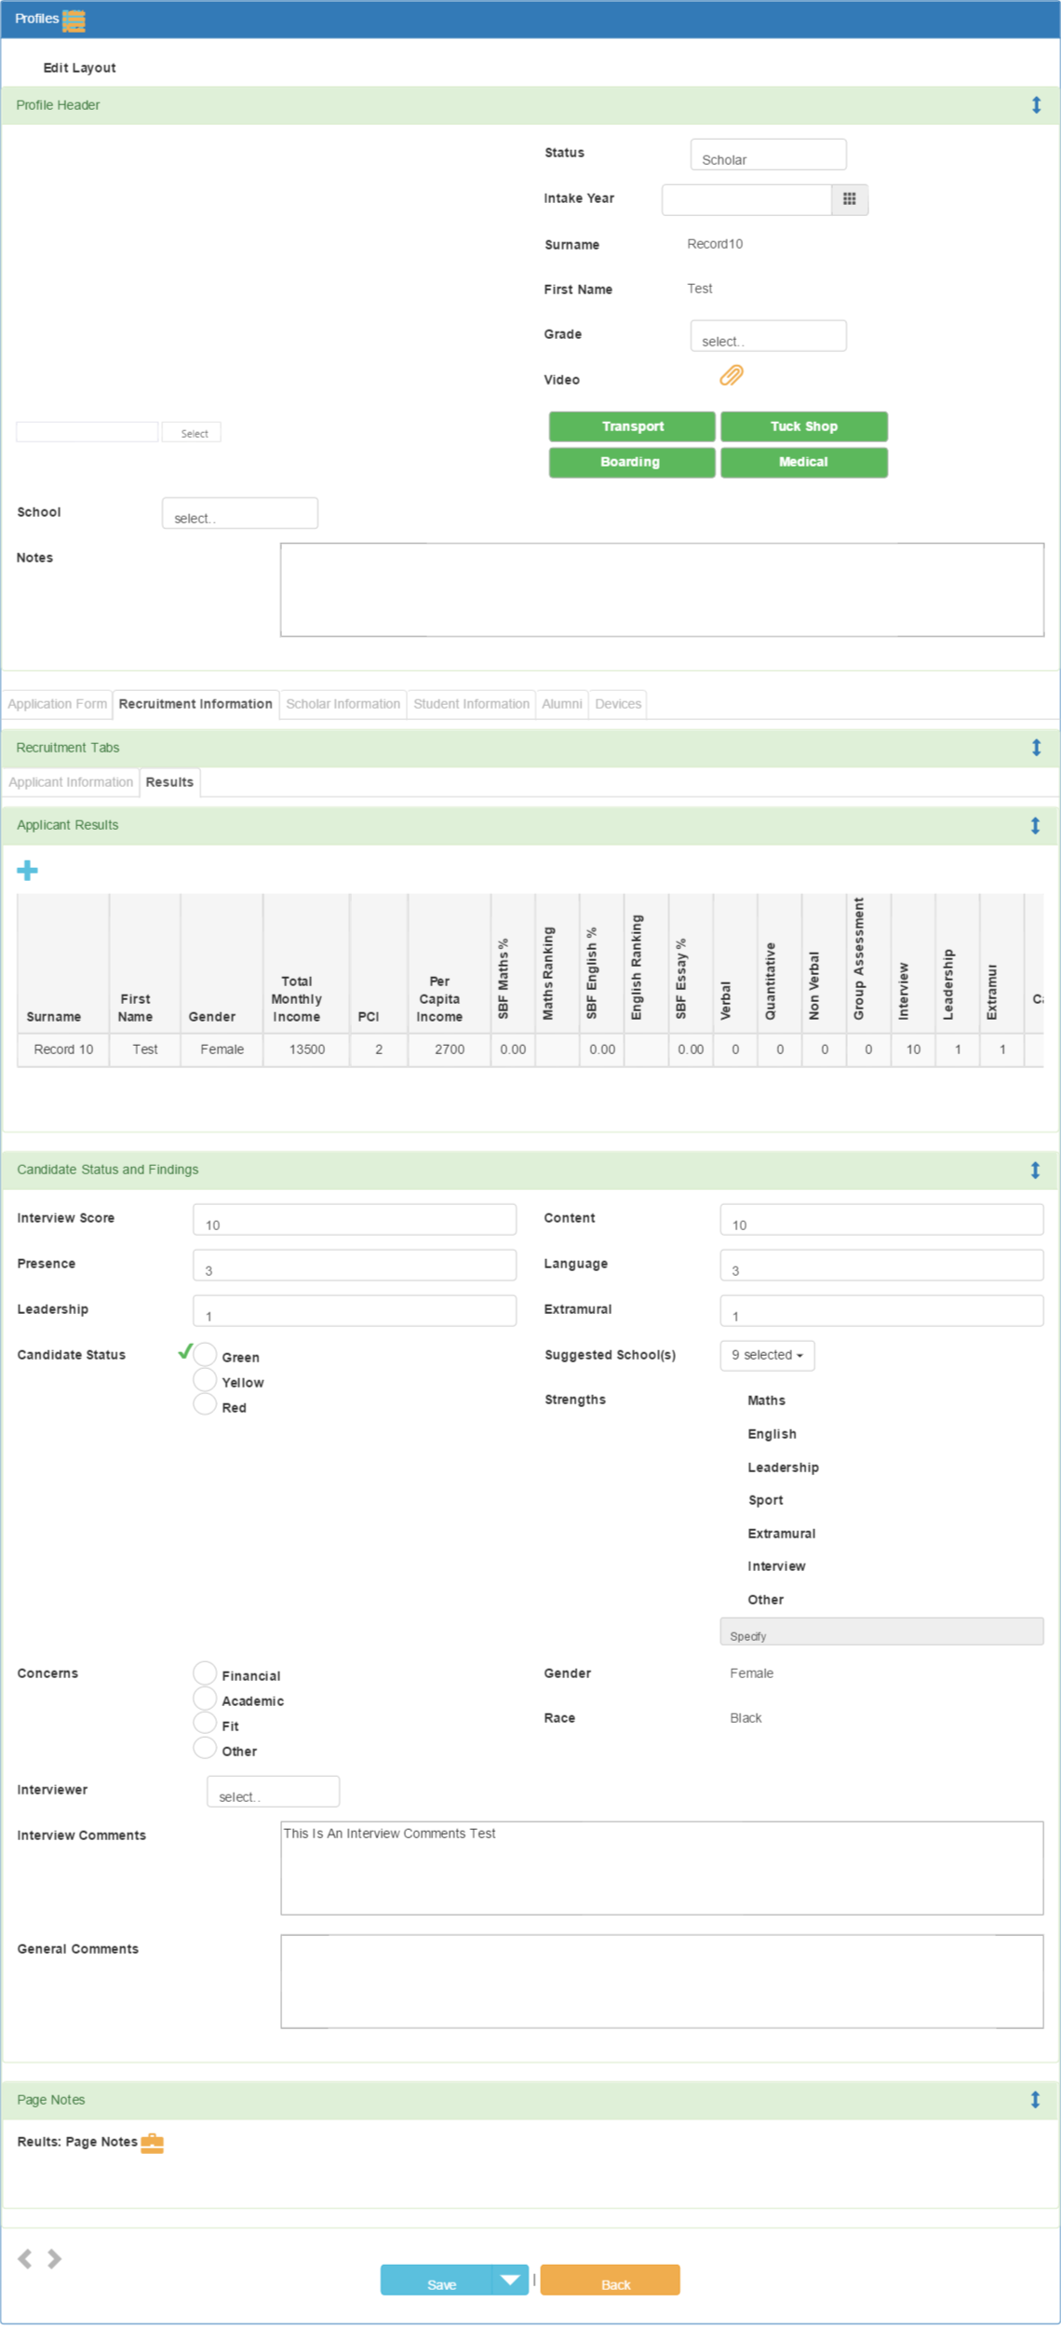Click the 13500 monthly income cell
This screenshot has height=2343, width=1061.
click(307, 1050)
